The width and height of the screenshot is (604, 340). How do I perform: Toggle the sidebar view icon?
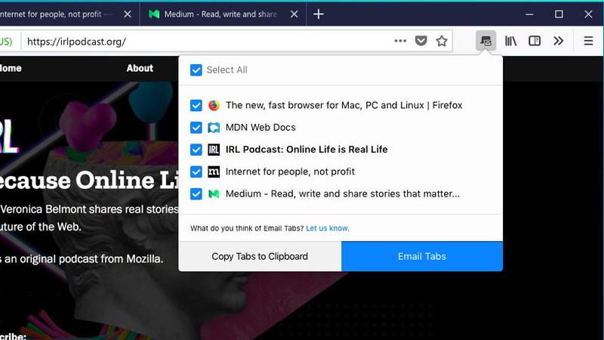pos(535,41)
